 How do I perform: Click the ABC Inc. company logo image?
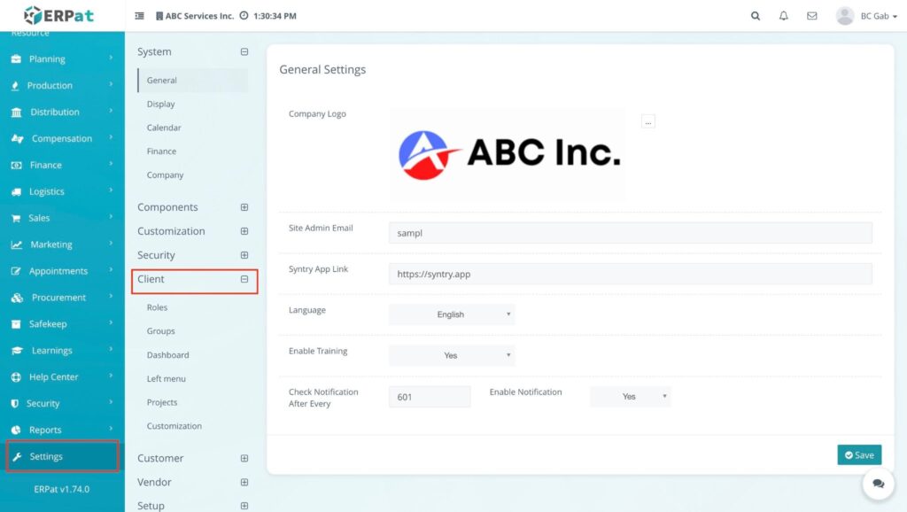click(x=508, y=154)
